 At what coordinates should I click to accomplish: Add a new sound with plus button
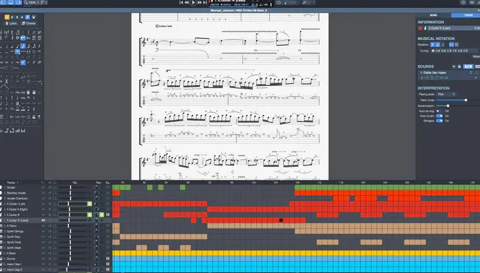[x=454, y=66]
